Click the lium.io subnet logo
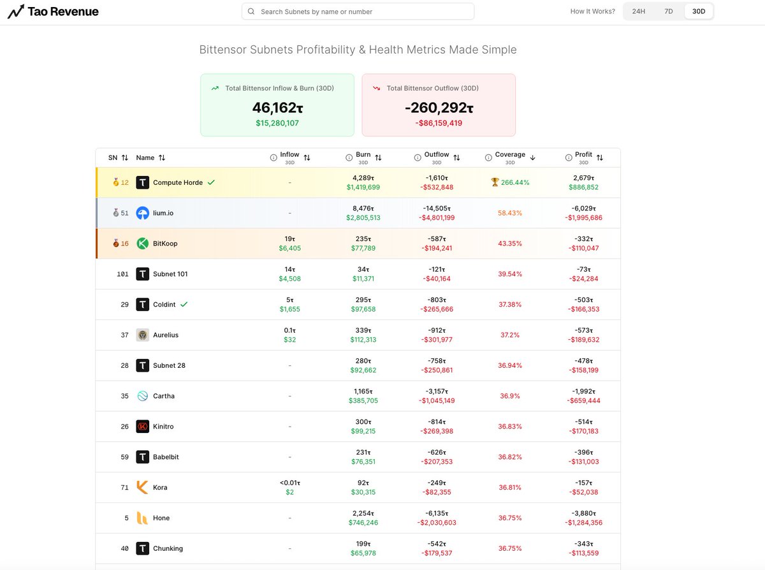765x570 pixels. pyautogui.click(x=143, y=213)
